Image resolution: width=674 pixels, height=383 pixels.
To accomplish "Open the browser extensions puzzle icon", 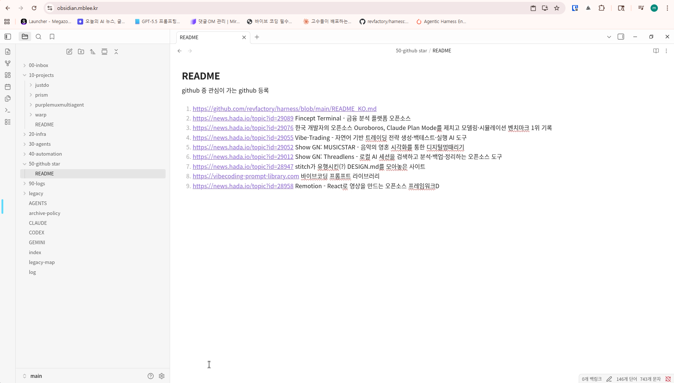I will (601, 8).
